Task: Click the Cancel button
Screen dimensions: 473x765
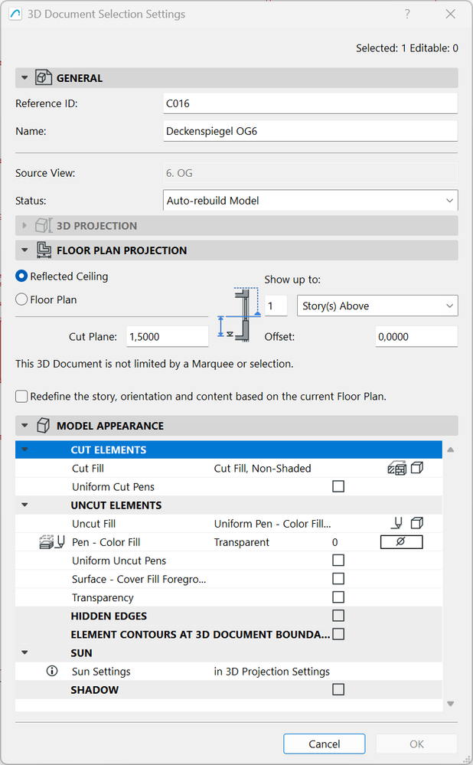Action: (325, 744)
